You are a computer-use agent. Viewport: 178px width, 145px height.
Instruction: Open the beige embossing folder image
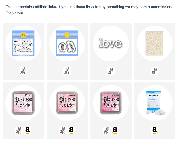[x=154, y=43]
